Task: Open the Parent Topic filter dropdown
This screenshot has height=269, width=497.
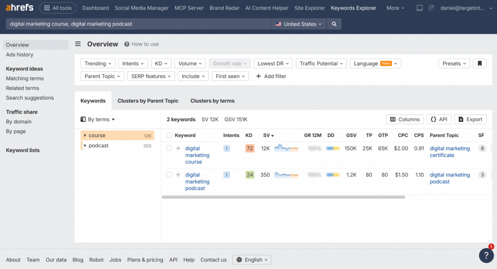Action: tap(102, 76)
